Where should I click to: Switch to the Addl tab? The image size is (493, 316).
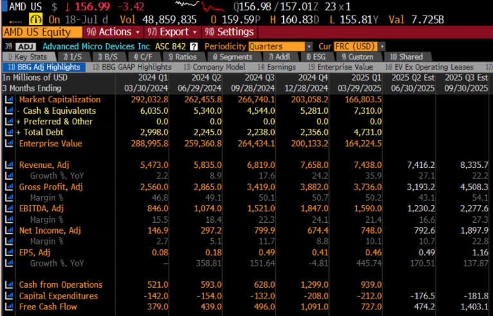click(279, 57)
